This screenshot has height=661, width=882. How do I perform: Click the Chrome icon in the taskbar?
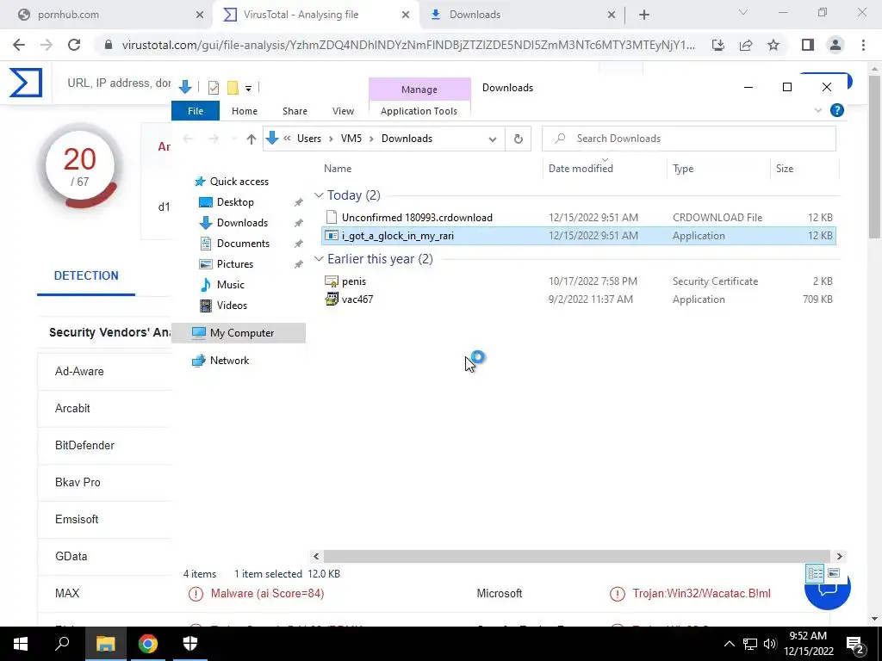pyautogui.click(x=148, y=644)
